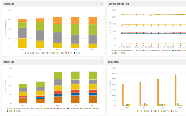The height and width of the screenshot is (116, 186).
Task: Toggle 管理本部 legend in 所属別人員数 chart
Action: [61, 109]
